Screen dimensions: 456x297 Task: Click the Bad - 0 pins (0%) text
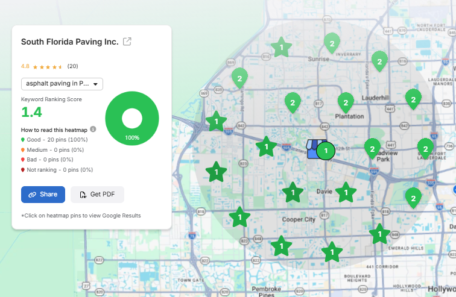coord(50,160)
